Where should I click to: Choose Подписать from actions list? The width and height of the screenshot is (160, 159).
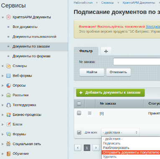click(131, 144)
